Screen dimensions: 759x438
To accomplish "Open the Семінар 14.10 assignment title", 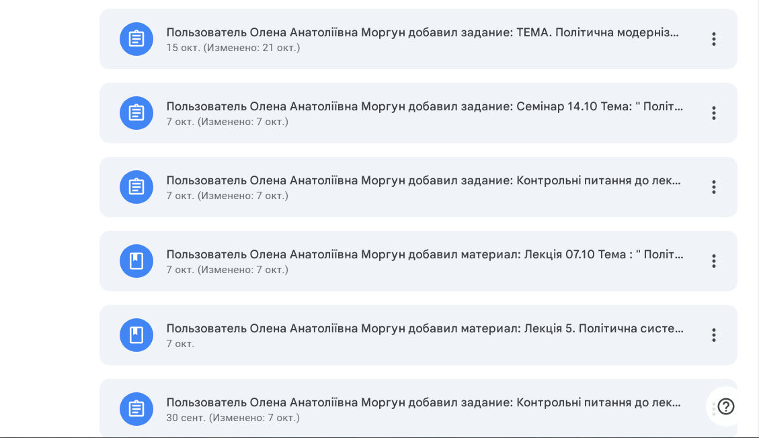I will tap(424, 106).
